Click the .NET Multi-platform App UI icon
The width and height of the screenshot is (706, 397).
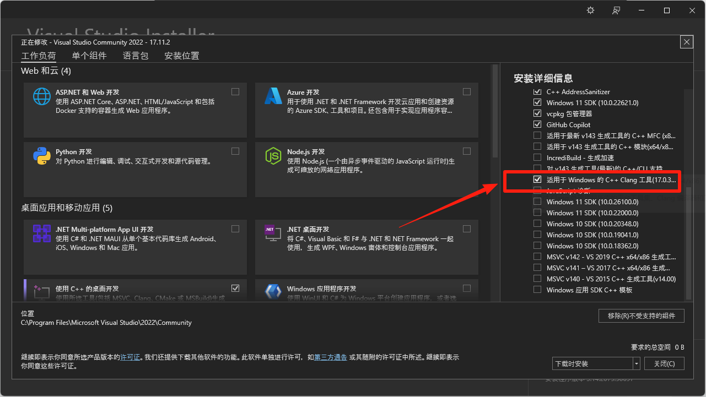tap(42, 233)
